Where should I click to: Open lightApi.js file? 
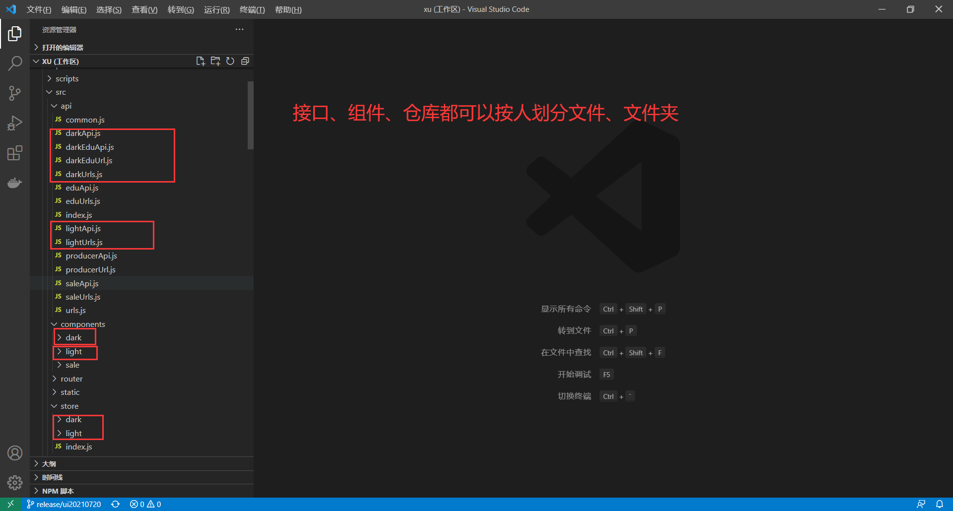pos(141,228)
